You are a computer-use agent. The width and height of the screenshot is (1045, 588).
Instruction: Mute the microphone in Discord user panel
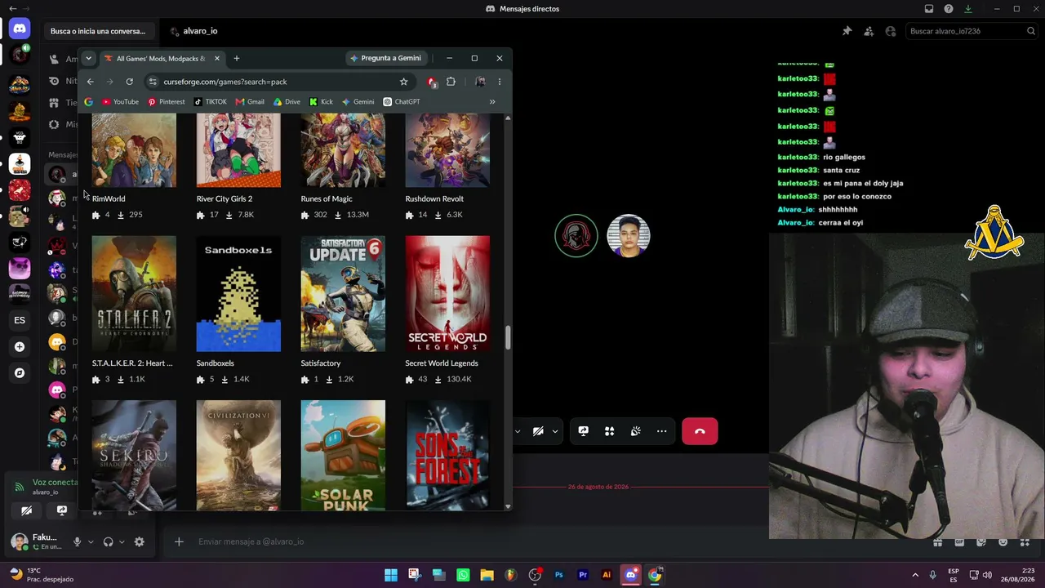tap(77, 541)
